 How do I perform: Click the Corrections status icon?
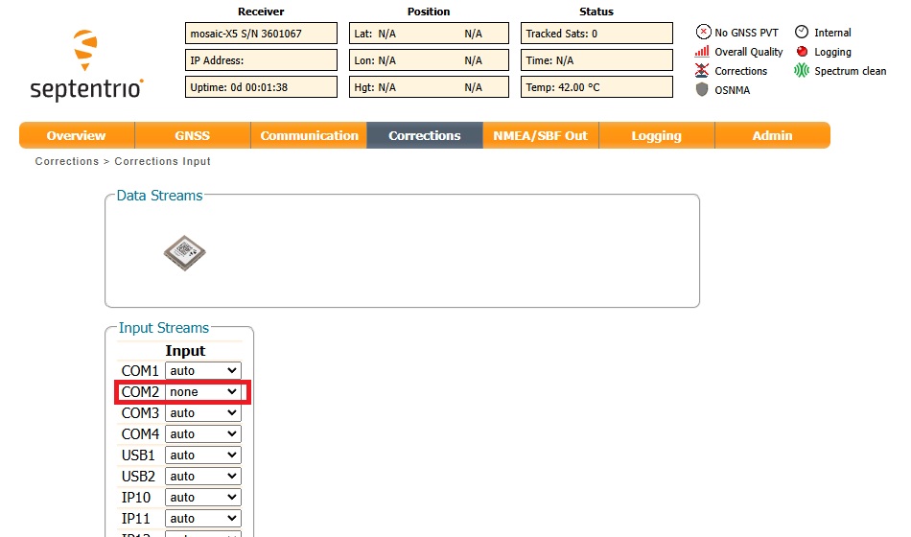703,71
